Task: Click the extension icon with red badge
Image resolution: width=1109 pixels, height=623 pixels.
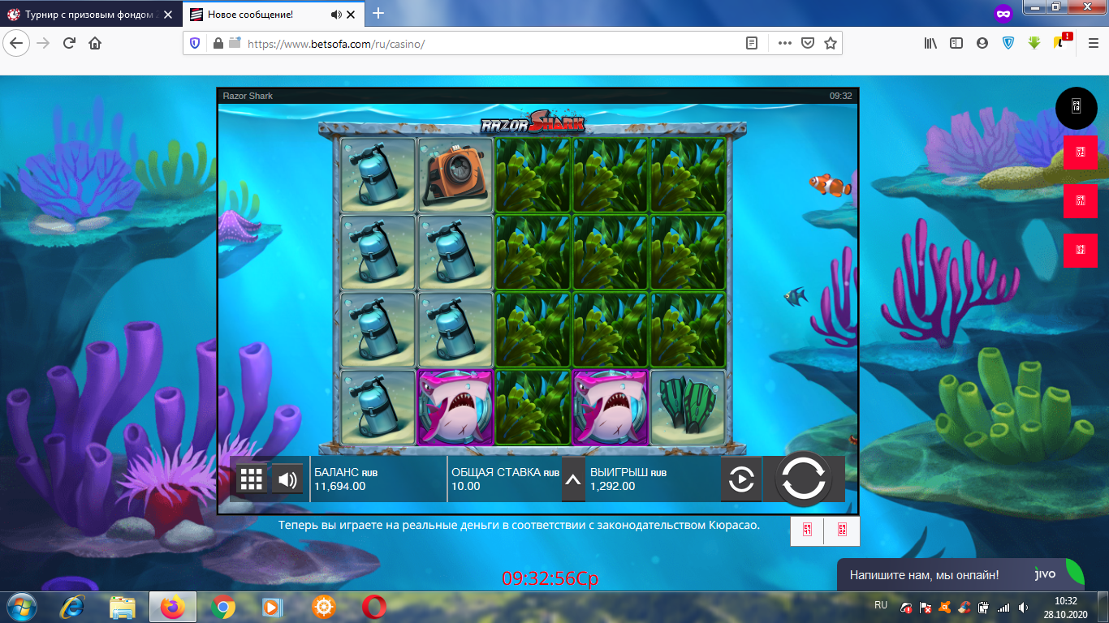Action: pyautogui.click(x=1061, y=41)
